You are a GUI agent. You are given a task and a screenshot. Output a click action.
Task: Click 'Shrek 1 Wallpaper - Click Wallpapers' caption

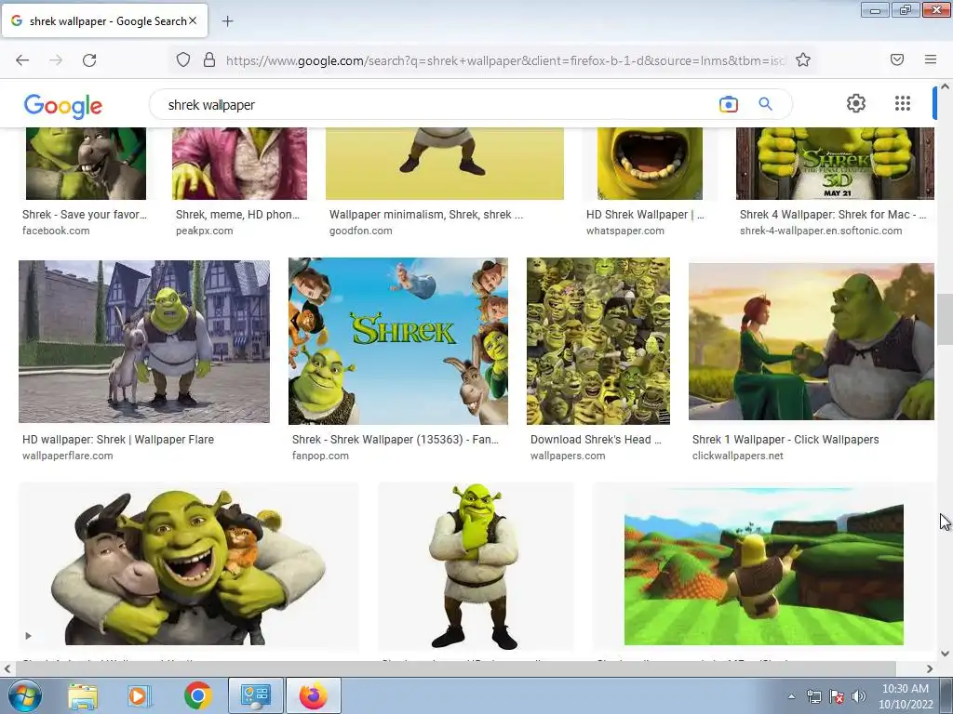tap(785, 440)
